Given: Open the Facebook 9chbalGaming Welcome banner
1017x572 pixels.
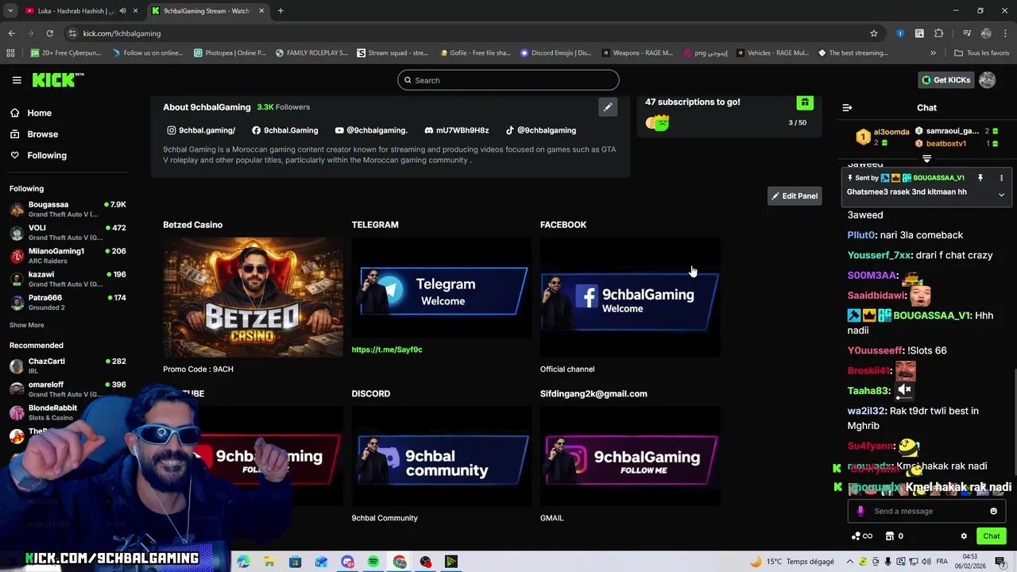Looking at the screenshot, I should coord(630,297).
